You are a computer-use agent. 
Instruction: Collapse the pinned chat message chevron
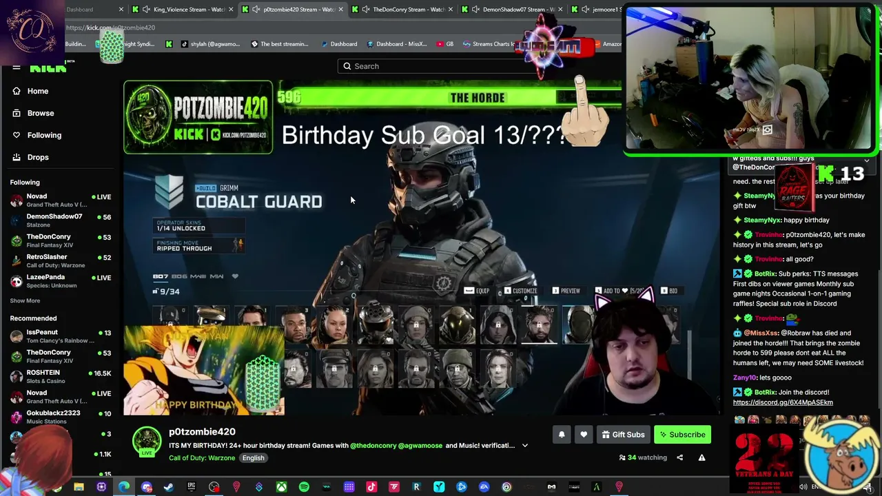[x=867, y=160]
